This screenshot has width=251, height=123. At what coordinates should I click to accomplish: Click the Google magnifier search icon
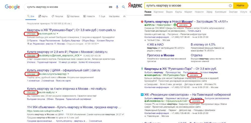click(x=123, y=7)
